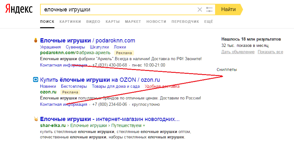The image size is (294, 146).
Task: Open the Шкатулки sitelink
Action: 99,47
